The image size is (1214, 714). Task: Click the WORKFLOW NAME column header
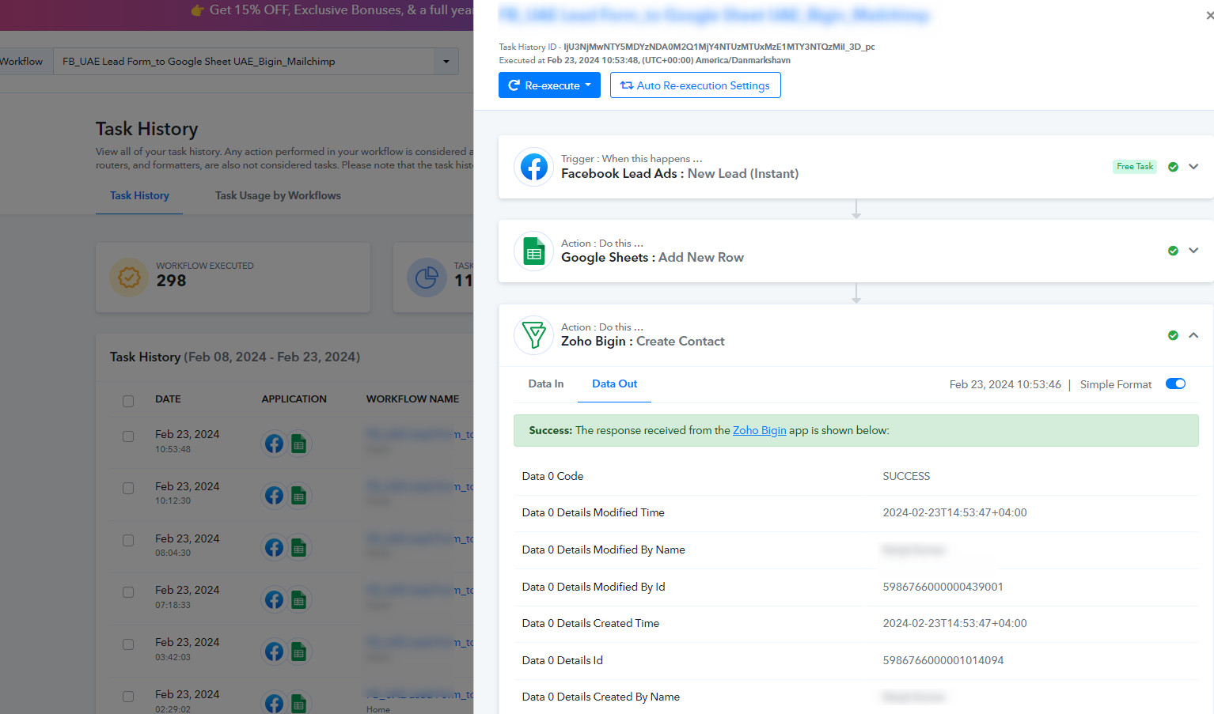point(412,399)
